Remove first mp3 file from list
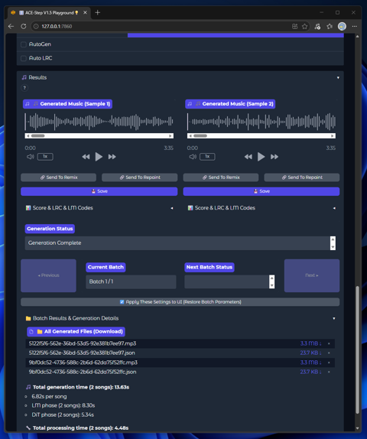This screenshot has height=439, width=367. point(329,343)
